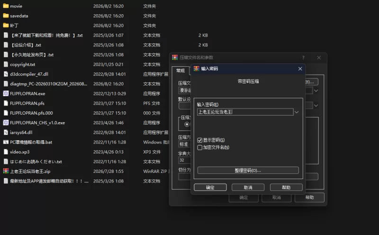
Task: Enable the 加密文件名 checkbox
Action: point(200,147)
